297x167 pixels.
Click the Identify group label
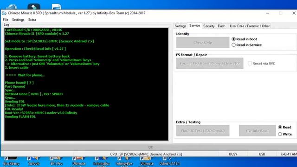tap(182, 34)
